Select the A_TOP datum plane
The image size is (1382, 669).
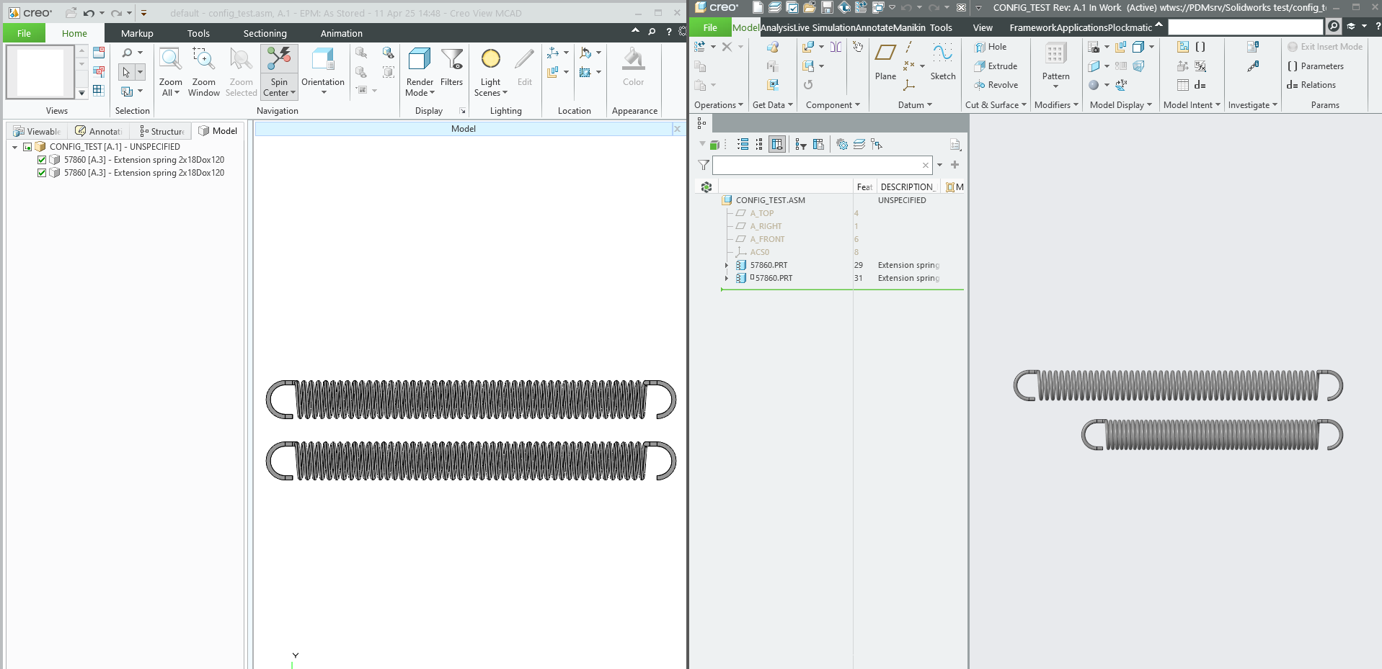tap(761, 213)
